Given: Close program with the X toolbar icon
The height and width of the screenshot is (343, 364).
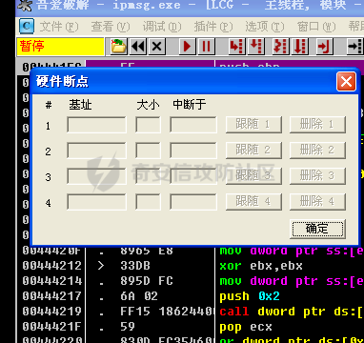Looking at the screenshot, I should tap(157, 47).
